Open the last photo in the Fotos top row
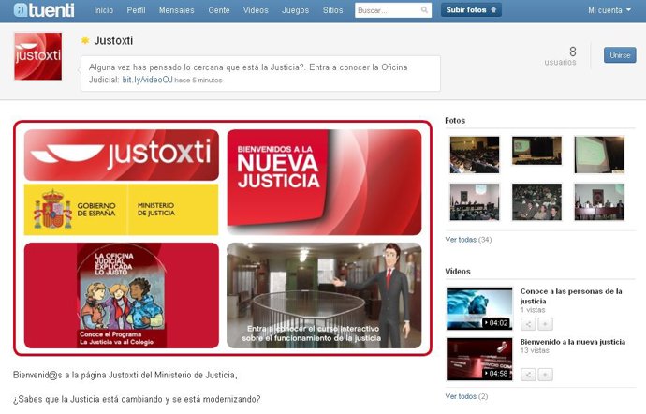646x414 pixels. (599, 155)
